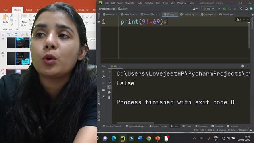Open Python 3.10 interpreter selector
This screenshot has width=254, height=143.
[x=238, y=130]
